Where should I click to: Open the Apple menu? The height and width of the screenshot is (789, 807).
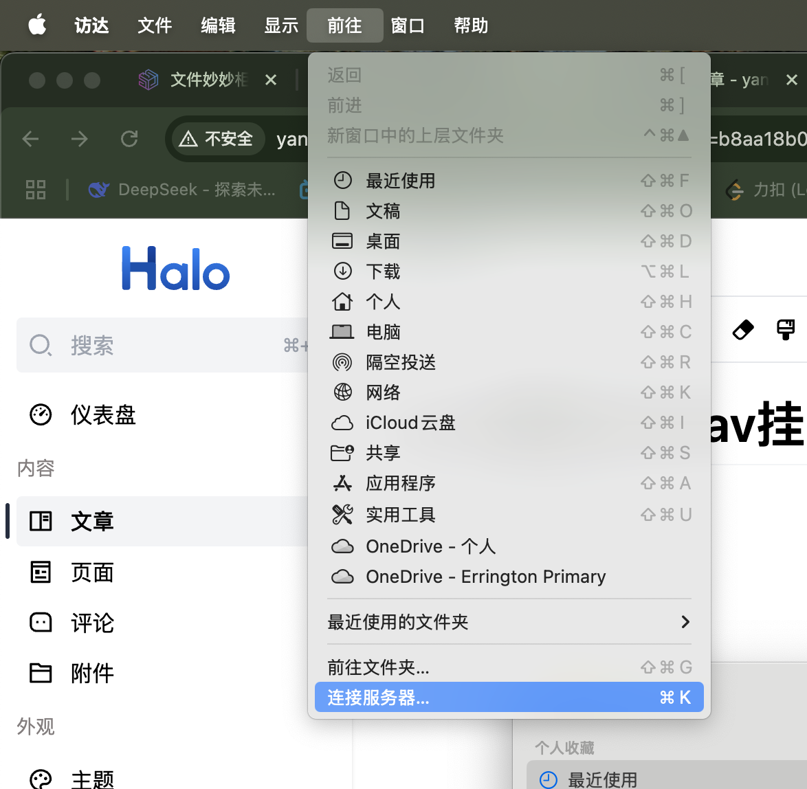pyautogui.click(x=37, y=25)
